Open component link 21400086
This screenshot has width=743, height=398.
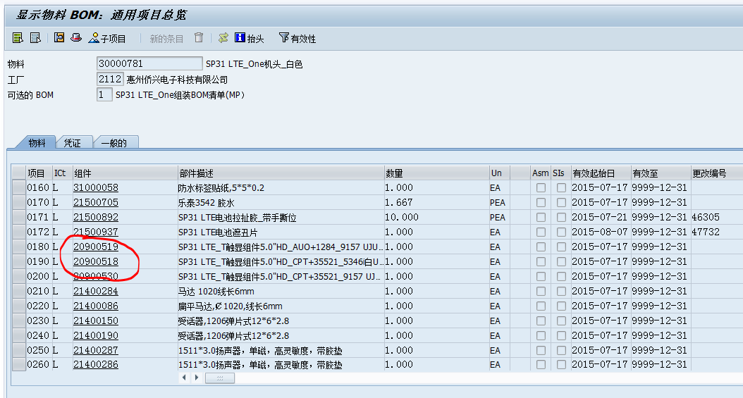pyautogui.click(x=96, y=306)
